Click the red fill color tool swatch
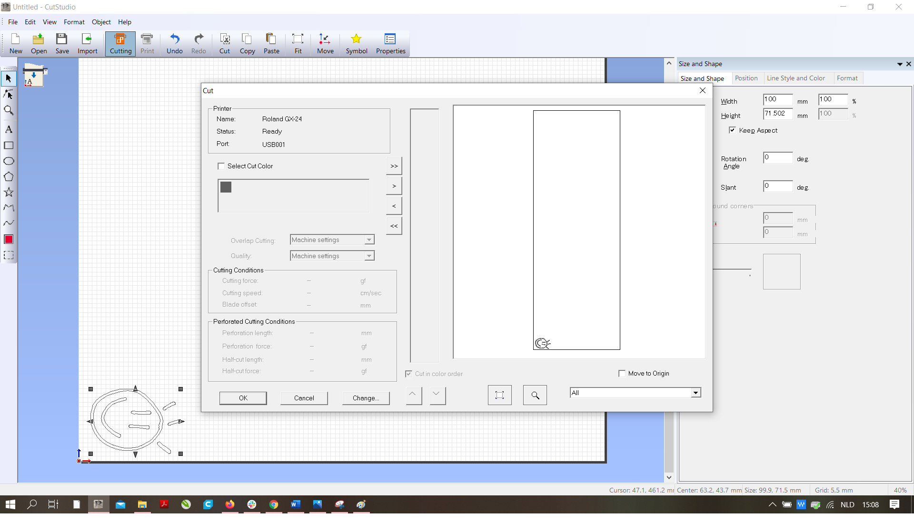Viewport: 914px width, 522px height. [x=9, y=239]
